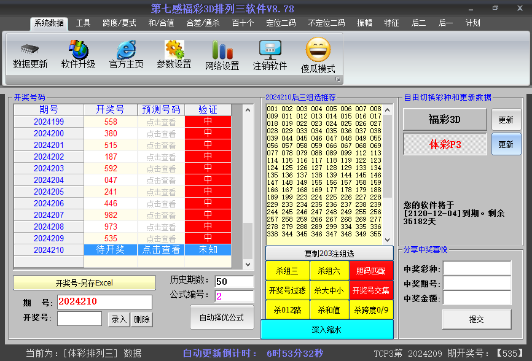Open 百十个 tab

point(243,23)
